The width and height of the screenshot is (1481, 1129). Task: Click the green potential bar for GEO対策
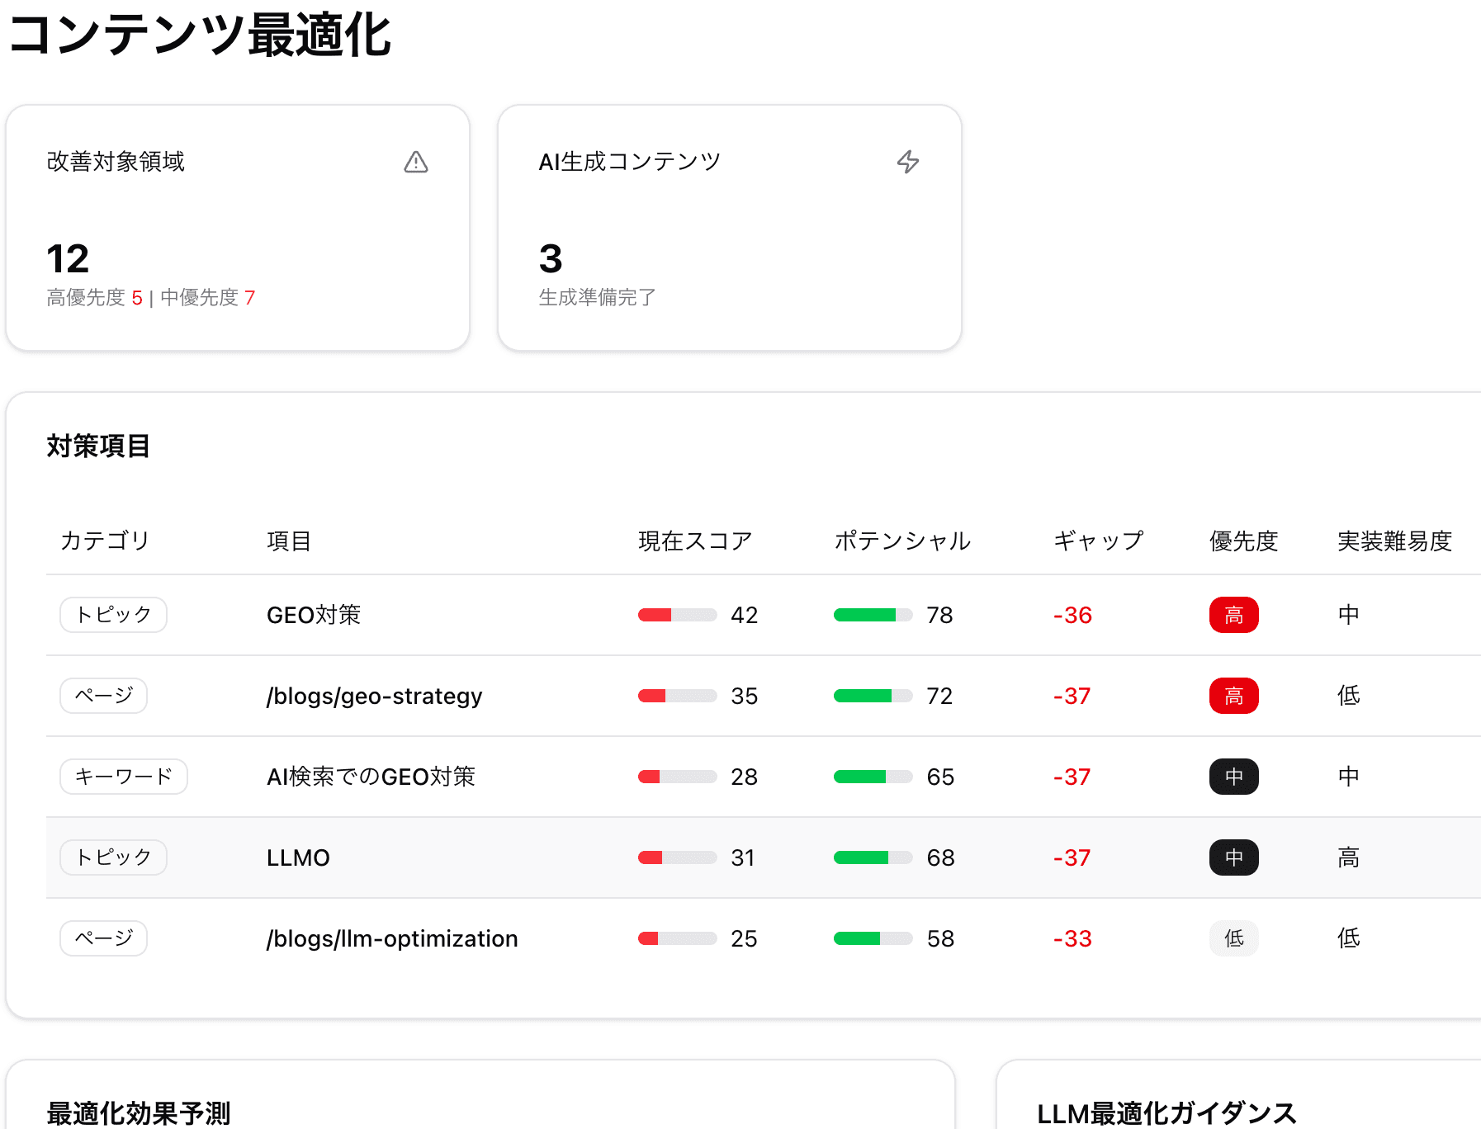pos(873,614)
